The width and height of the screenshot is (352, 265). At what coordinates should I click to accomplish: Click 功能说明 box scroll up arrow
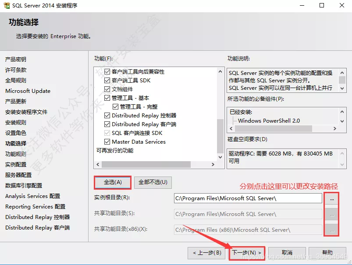pos(342,73)
